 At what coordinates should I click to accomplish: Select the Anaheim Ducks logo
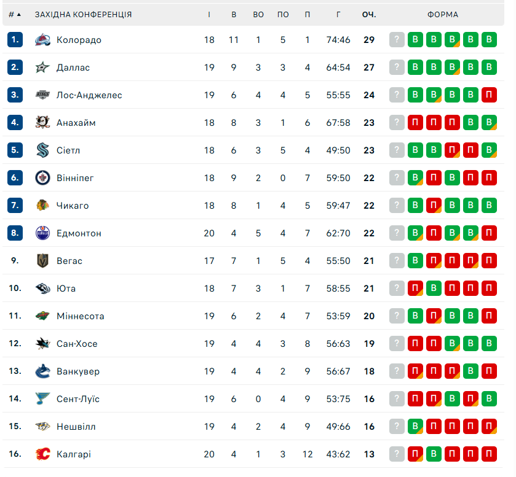click(42, 123)
